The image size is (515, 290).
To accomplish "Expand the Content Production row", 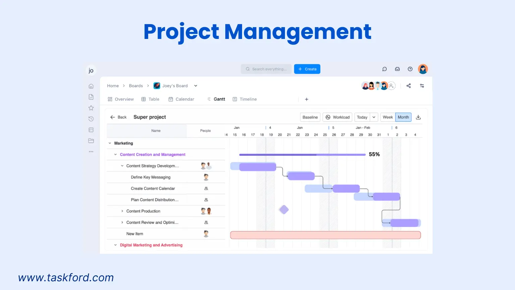I will coord(122,211).
